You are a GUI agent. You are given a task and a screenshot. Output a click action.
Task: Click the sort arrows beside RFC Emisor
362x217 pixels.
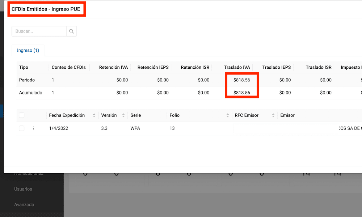273,115
